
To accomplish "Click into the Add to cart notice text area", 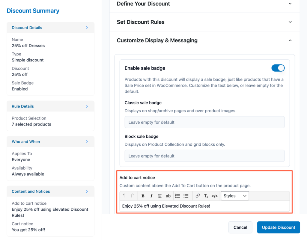I will (204, 206).
